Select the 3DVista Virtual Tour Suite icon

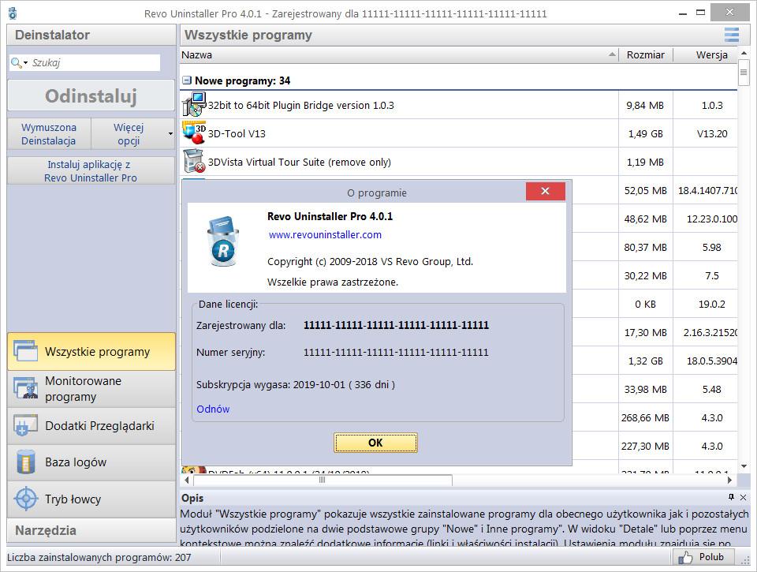(194, 162)
